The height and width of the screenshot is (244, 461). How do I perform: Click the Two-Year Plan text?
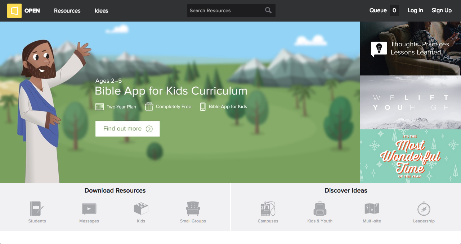121,107
